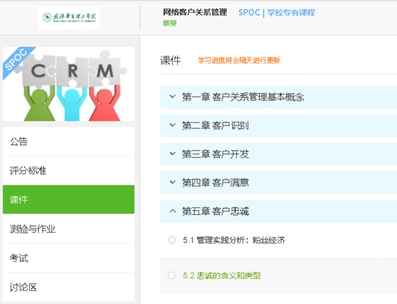Click the CRM course cover image
Screen dimensions: 397x304
coord(69,84)
